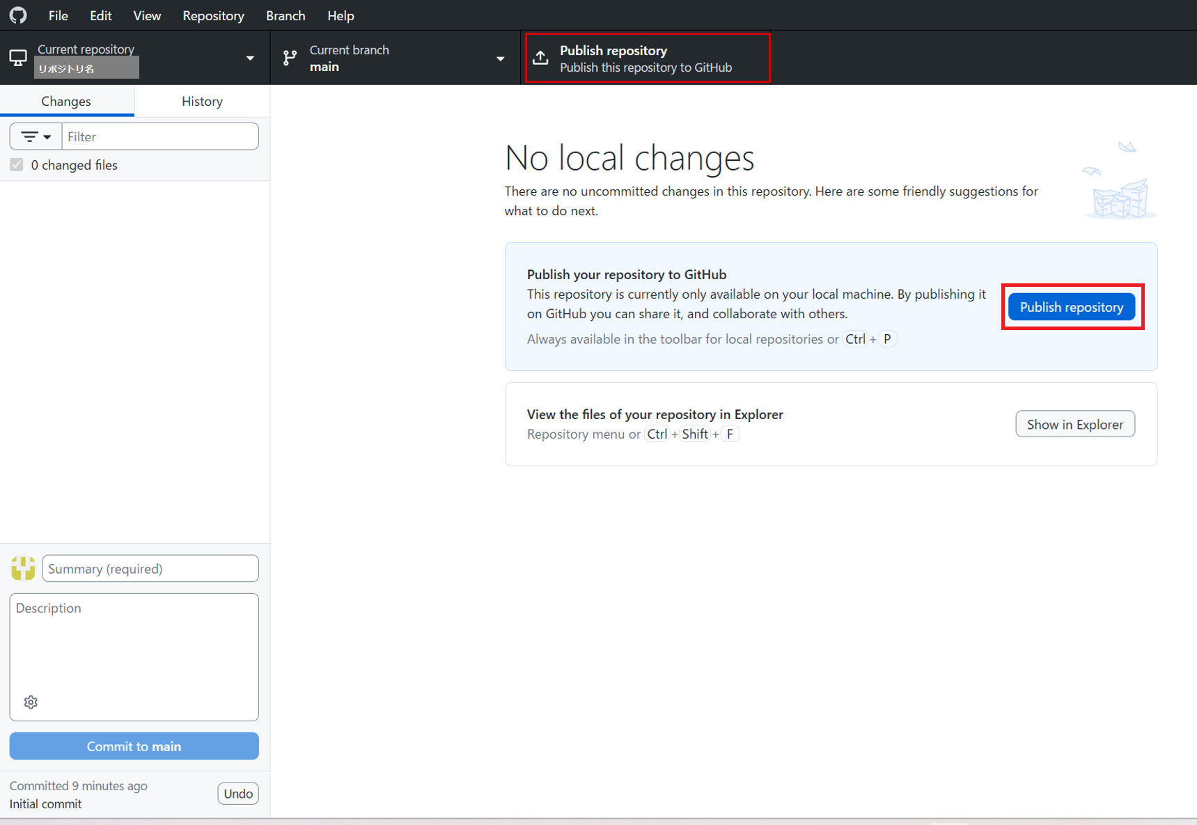Expand the Current repository dropdown arrow

coord(250,58)
